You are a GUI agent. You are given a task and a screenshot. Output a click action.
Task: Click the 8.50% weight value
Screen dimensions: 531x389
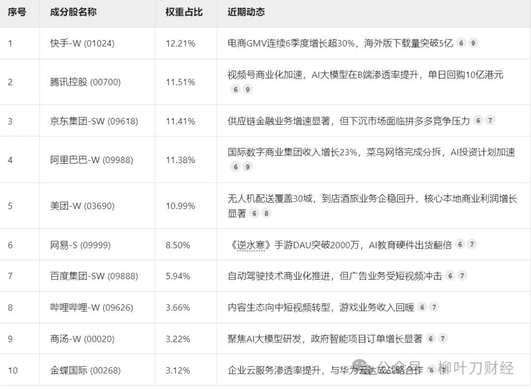click(178, 245)
